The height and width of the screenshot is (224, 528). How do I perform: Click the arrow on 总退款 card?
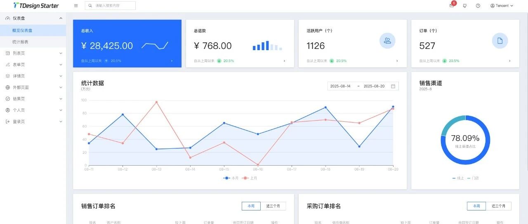pos(284,61)
